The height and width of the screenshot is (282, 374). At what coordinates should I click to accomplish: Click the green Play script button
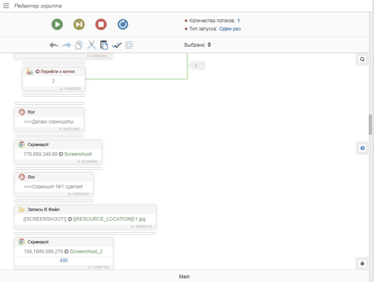coord(57,24)
